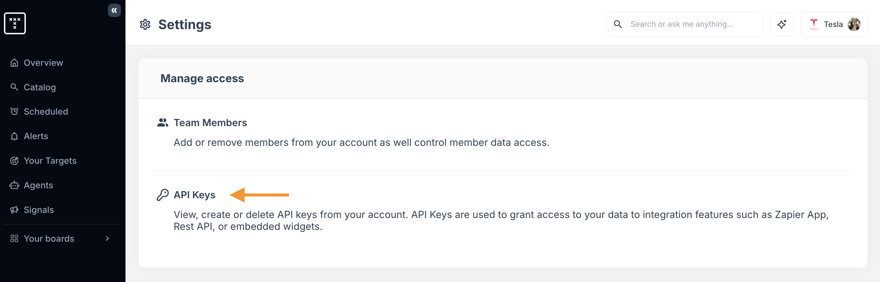Click the AI assistant sparkle icon
Screen dimensions: 880x282
[782, 24]
